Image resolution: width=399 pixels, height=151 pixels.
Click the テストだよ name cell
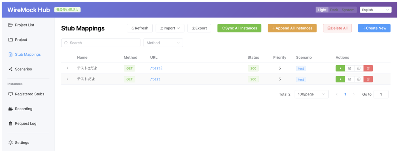click(86, 79)
